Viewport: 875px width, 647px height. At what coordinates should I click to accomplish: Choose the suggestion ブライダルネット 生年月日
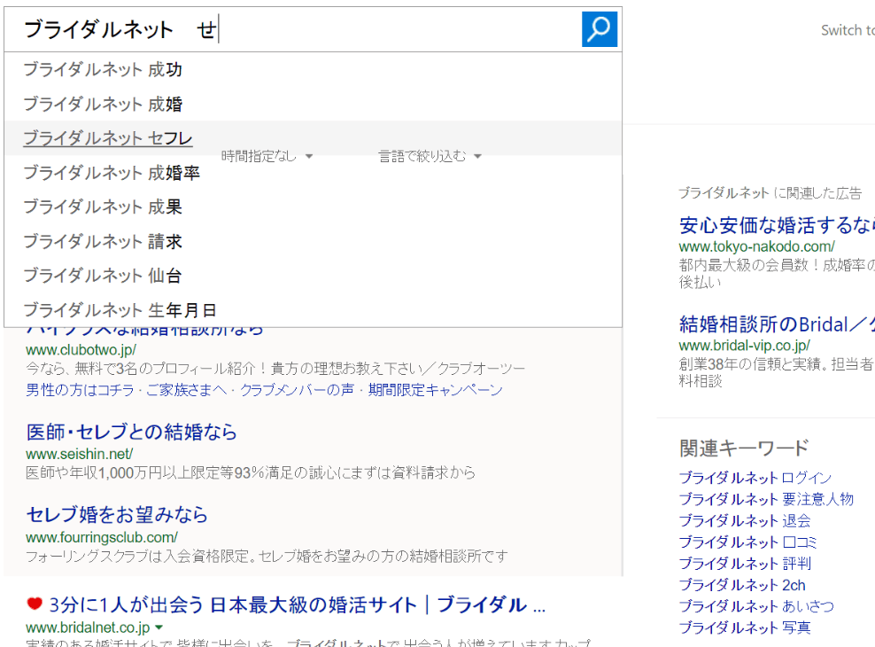point(120,310)
